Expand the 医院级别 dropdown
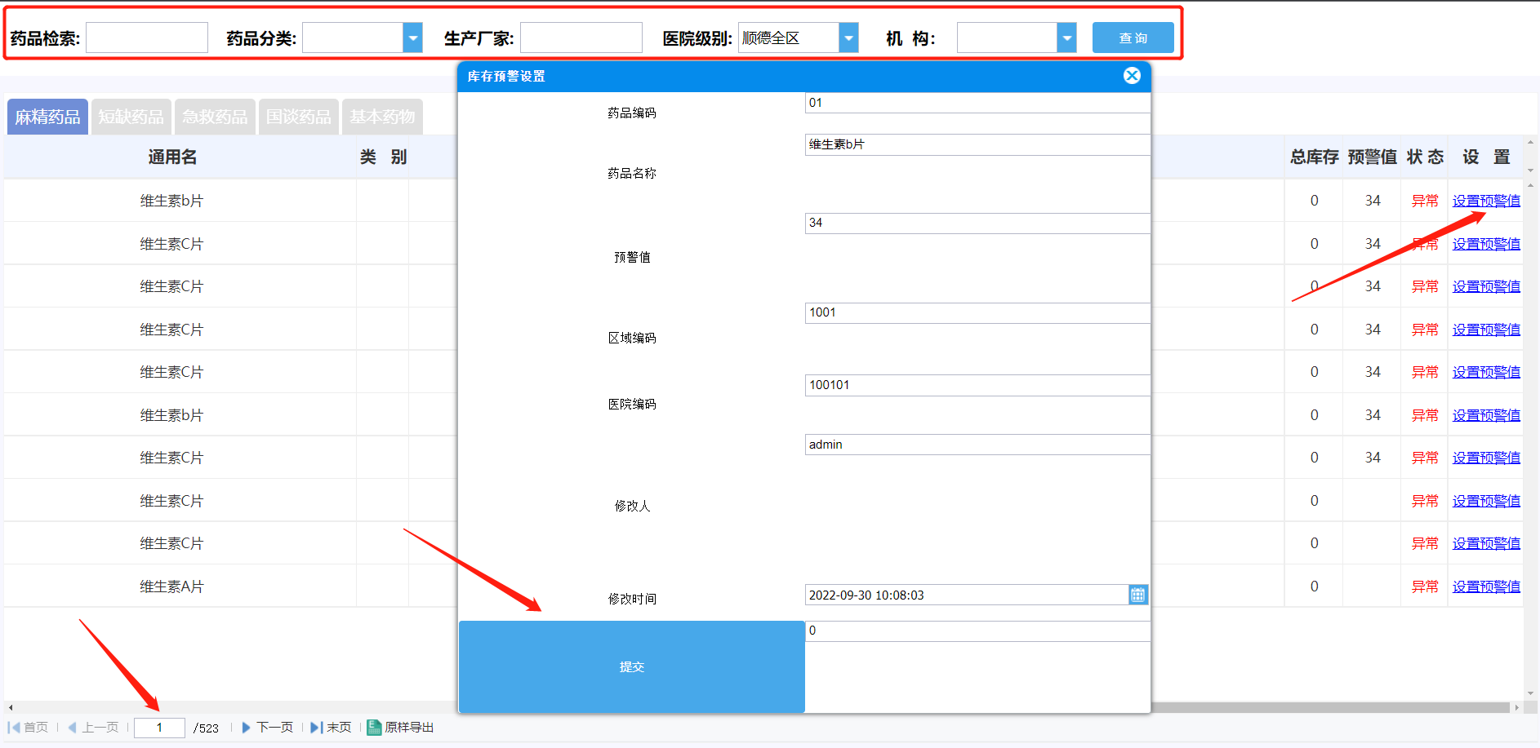 point(849,38)
